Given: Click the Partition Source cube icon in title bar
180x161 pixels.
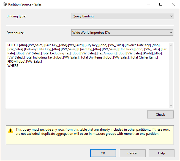Looking at the screenshot, I should point(4,4).
